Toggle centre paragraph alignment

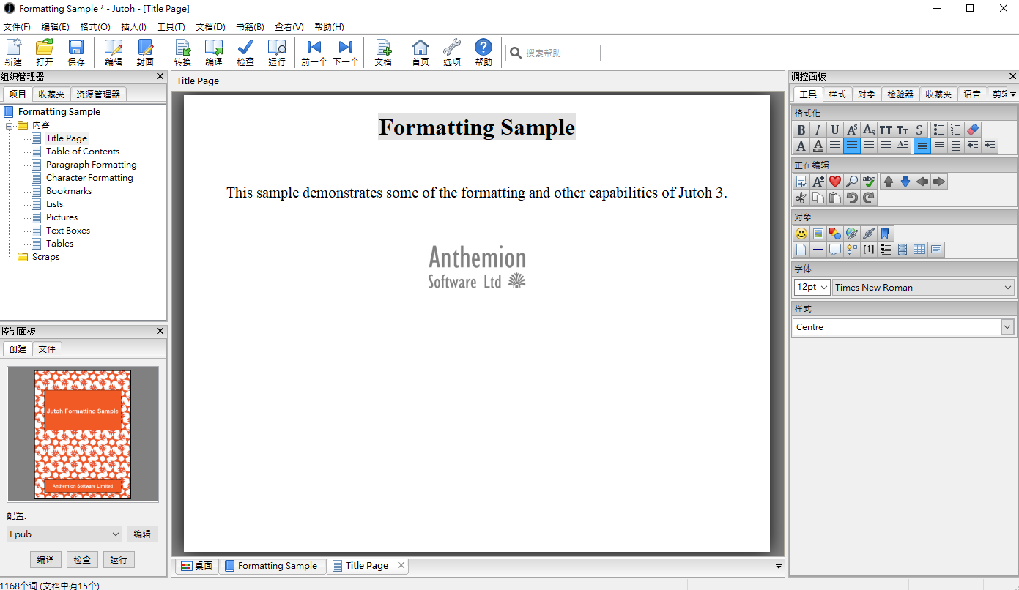(x=852, y=146)
